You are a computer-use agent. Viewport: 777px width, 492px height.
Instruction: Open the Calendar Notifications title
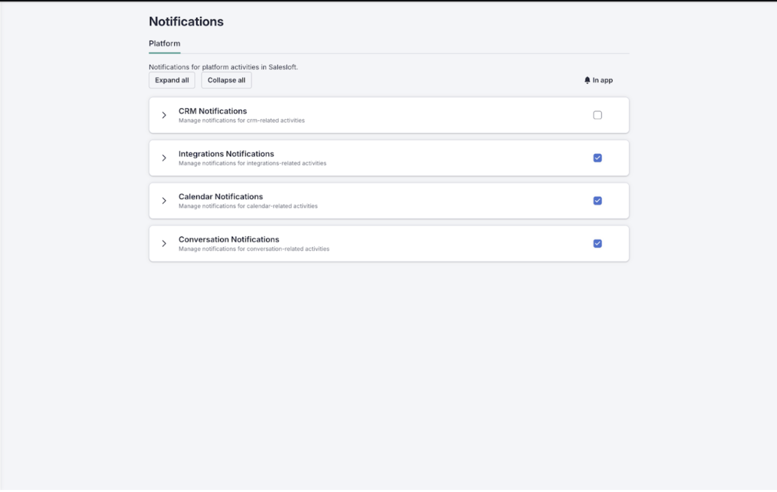click(x=221, y=197)
